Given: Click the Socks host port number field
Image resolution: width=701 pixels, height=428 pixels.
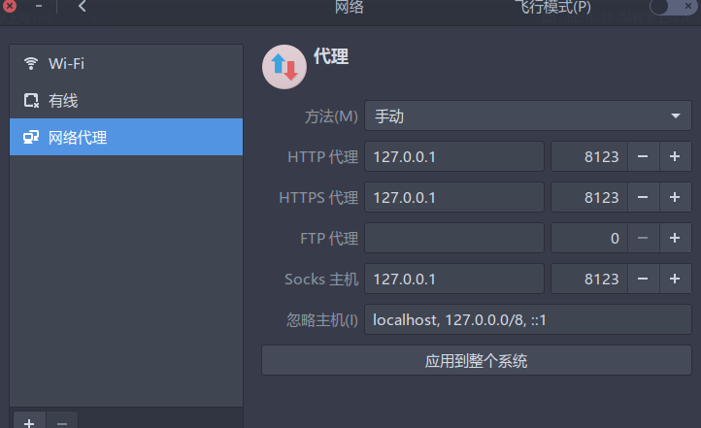Looking at the screenshot, I should coord(588,280).
